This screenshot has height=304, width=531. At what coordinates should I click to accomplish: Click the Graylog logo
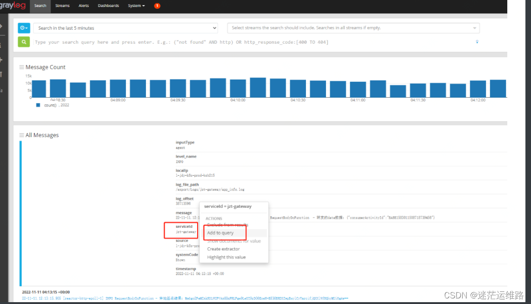[x=13, y=6]
